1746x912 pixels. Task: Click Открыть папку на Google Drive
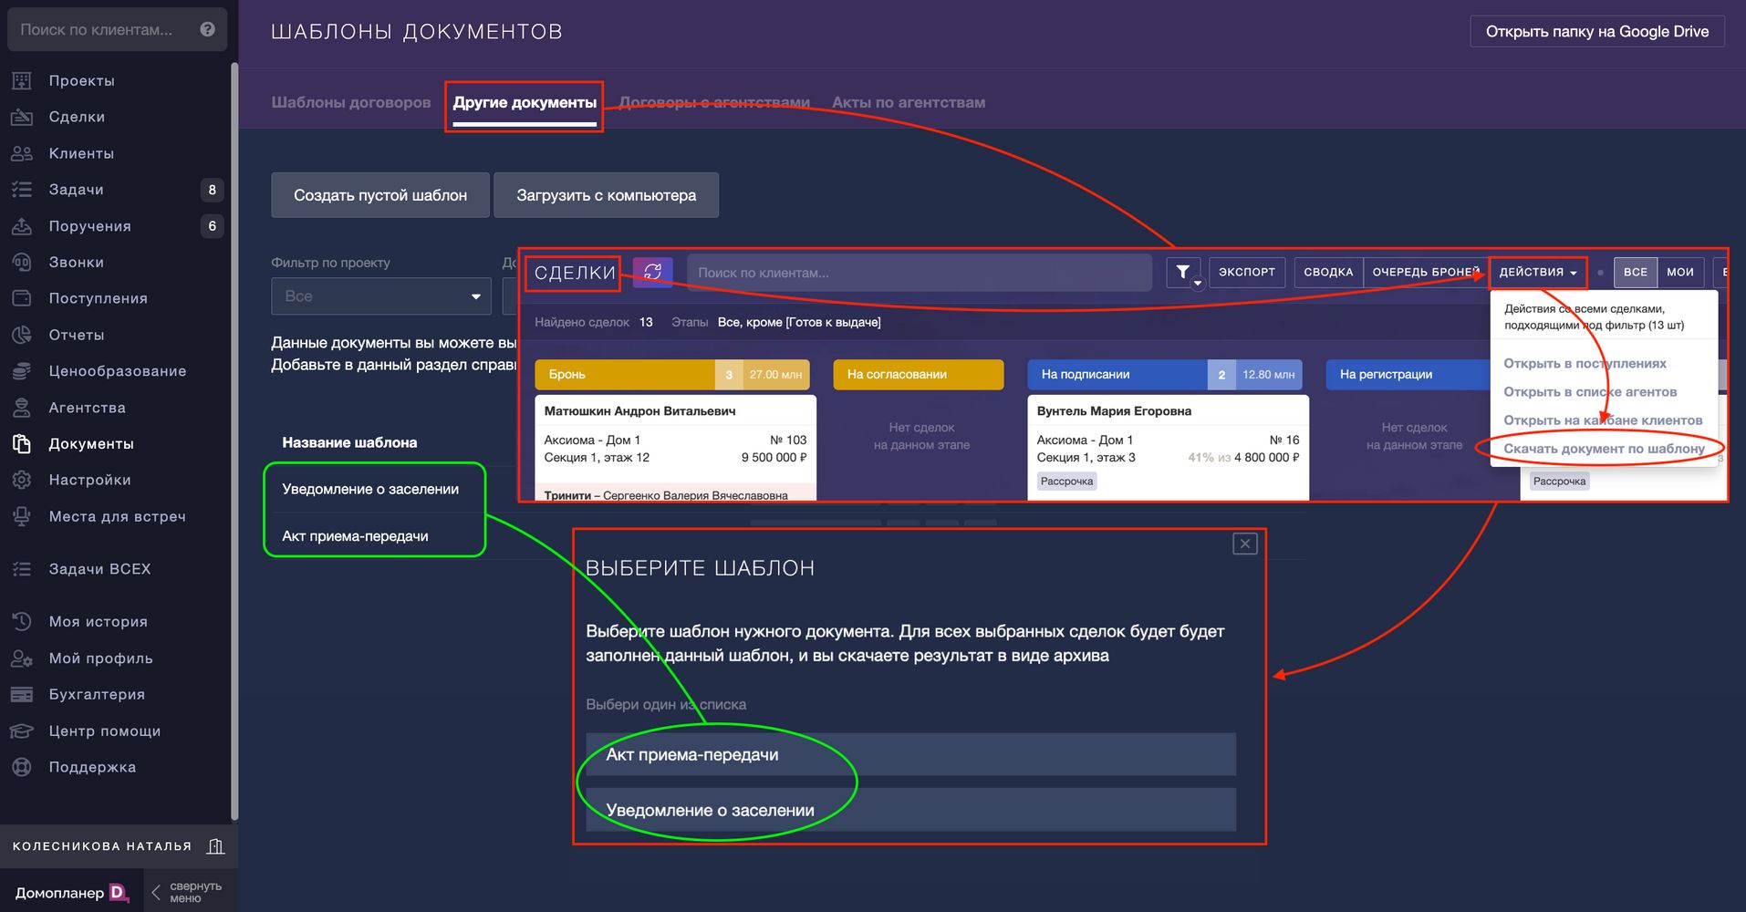[x=1596, y=31]
